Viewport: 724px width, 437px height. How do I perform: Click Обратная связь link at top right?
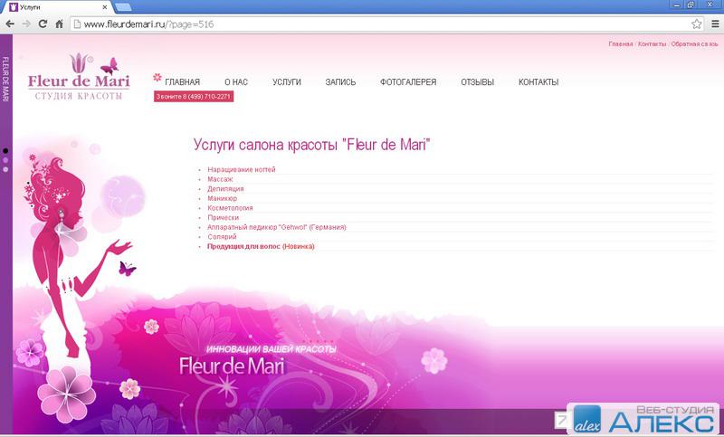694,43
